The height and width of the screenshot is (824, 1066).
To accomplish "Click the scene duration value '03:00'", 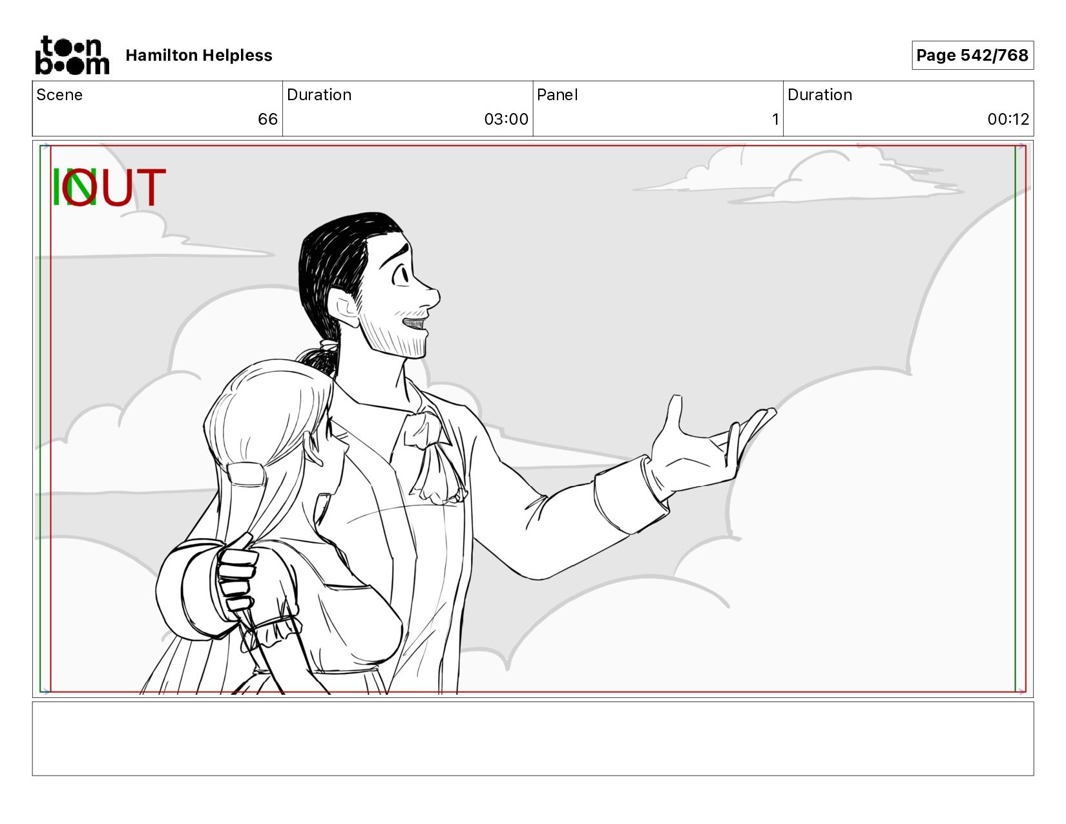I will [x=506, y=120].
